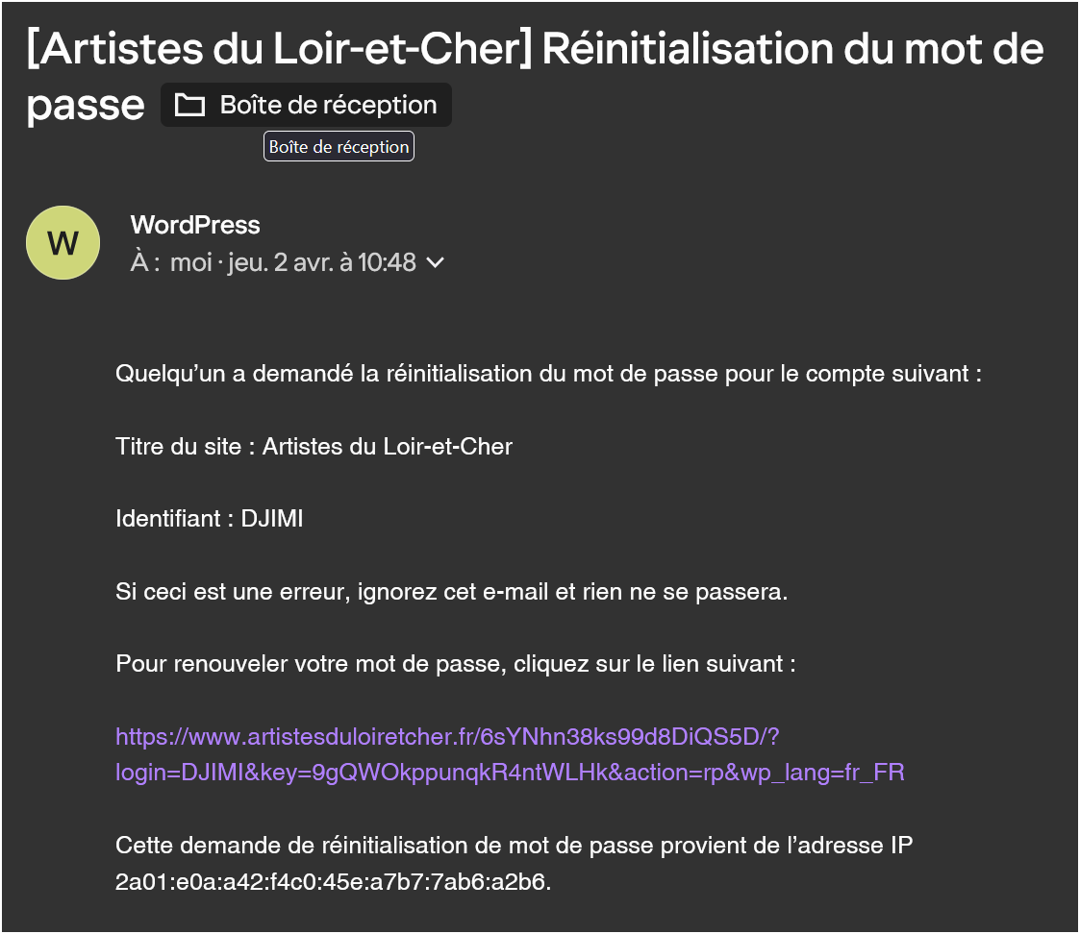Click the Boîte de réception tooltip

pos(339,147)
